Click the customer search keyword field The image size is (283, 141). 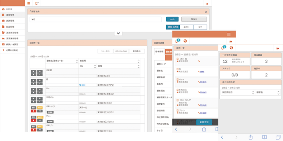[96, 19]
